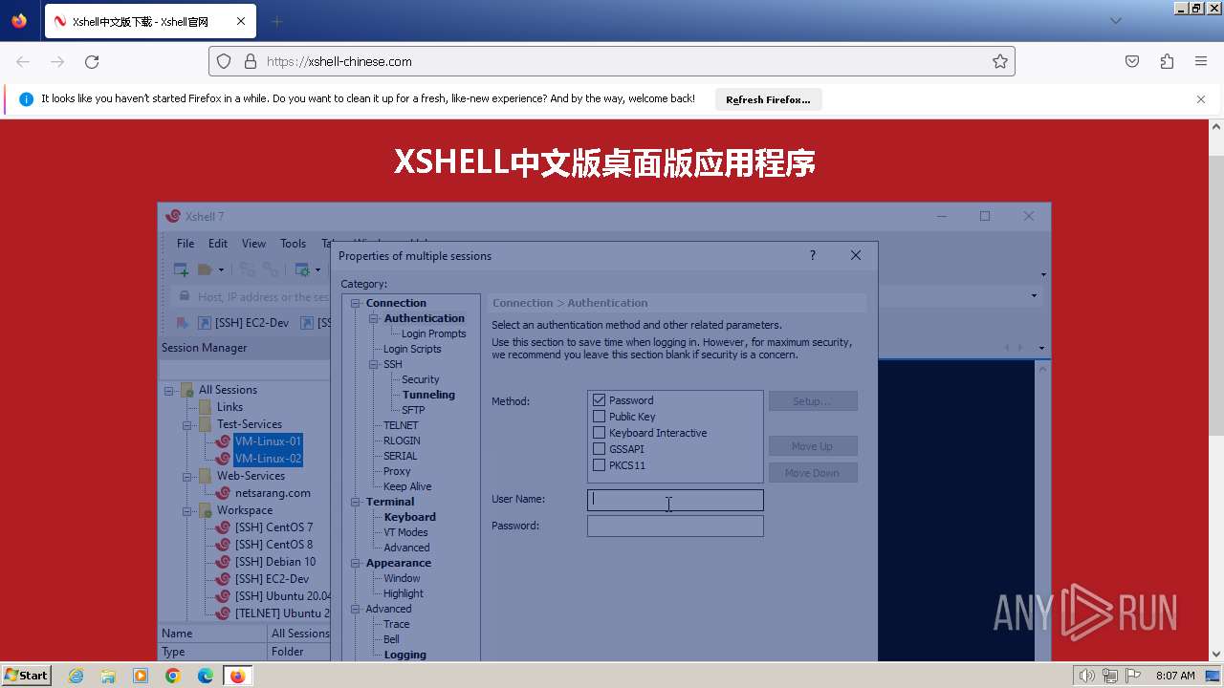Screen dimensions: 1224x688
Task: Collapse the Connection category node
Action: click(356, 303)
